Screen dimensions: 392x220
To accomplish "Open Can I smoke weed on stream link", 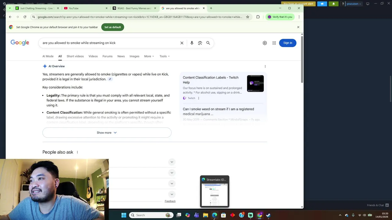I will [x=218, y=112].
